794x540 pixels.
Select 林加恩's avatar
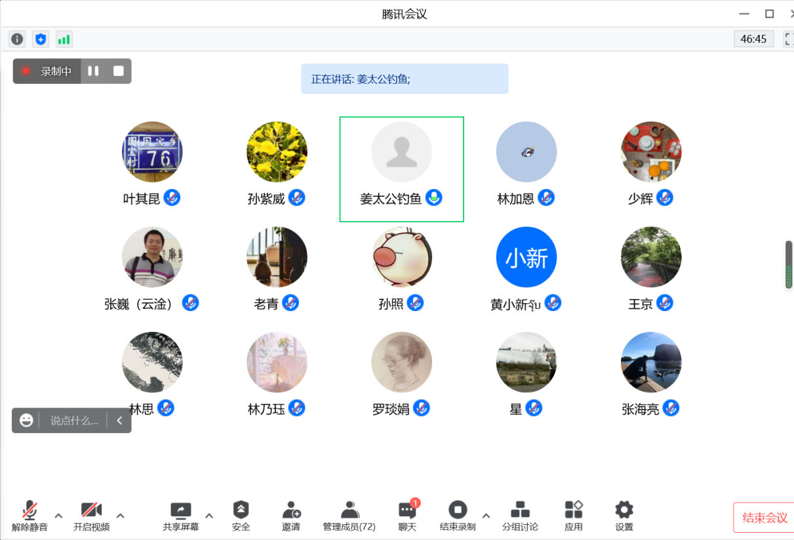(x=526, y=152)
